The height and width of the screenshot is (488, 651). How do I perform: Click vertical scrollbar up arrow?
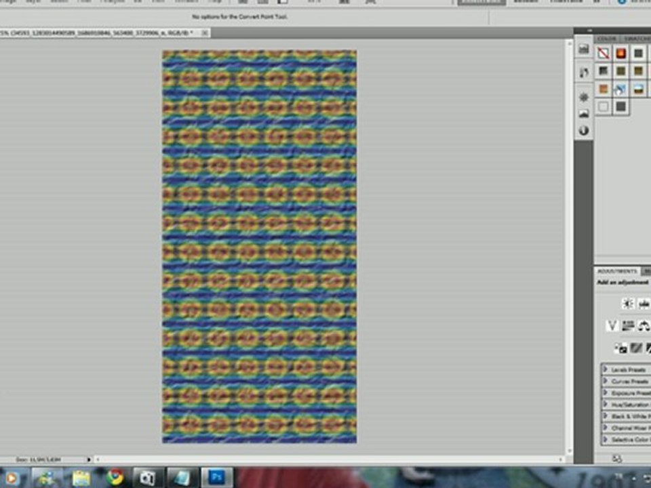tap(569, 43)
